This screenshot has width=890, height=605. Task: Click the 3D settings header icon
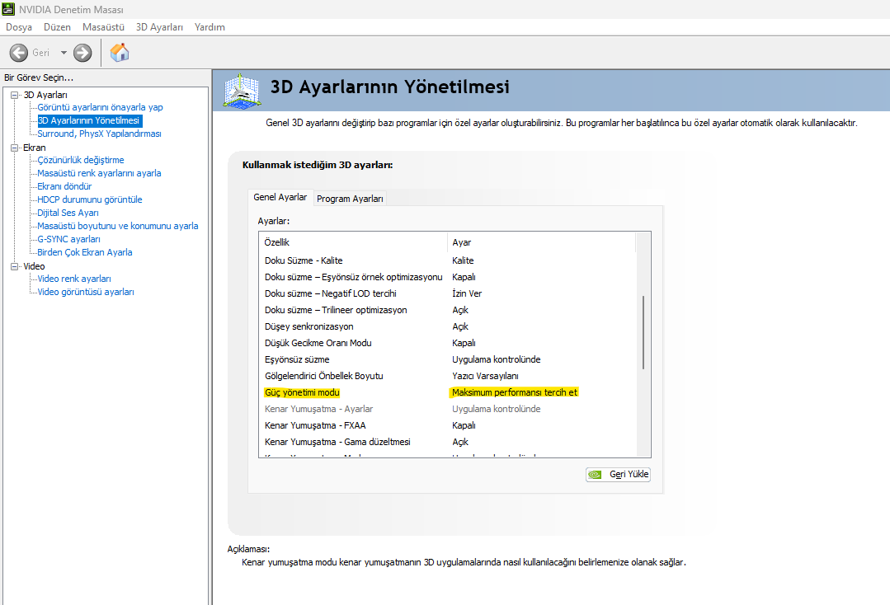pyautogui.click(x=243, y=90)
